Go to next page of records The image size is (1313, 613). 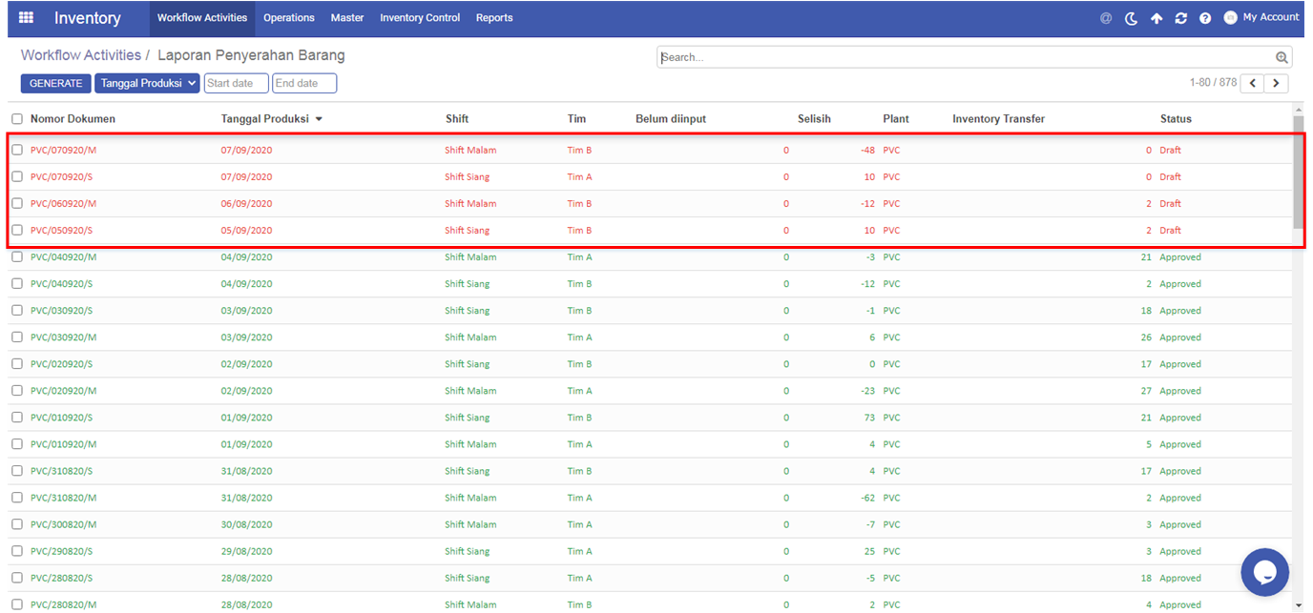[1277, 84]
